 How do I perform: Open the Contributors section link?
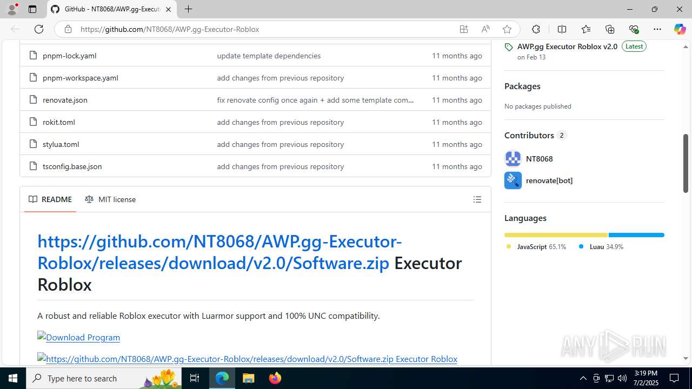pyautogui.click(x=535, y=135)
